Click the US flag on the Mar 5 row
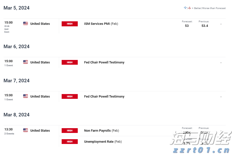The image size is (232, 154). pos(25,24)
